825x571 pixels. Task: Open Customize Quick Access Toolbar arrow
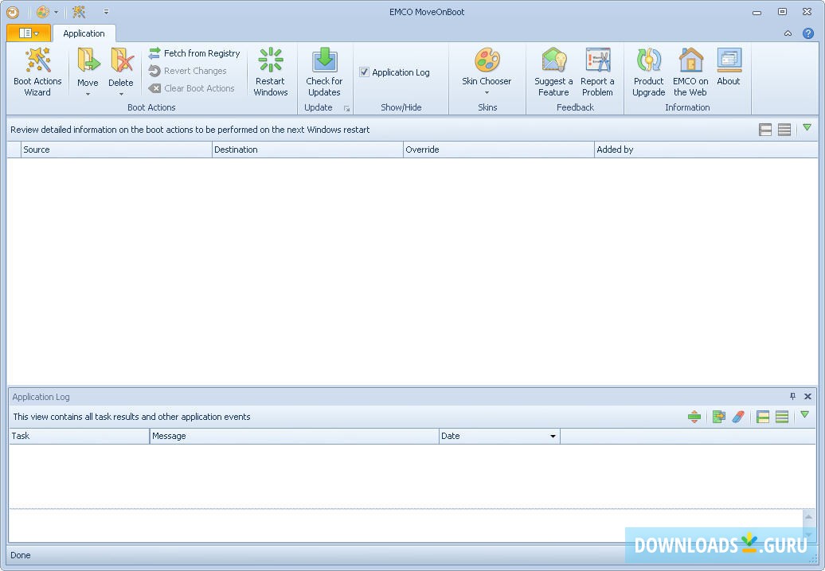[x=106, y=12]
